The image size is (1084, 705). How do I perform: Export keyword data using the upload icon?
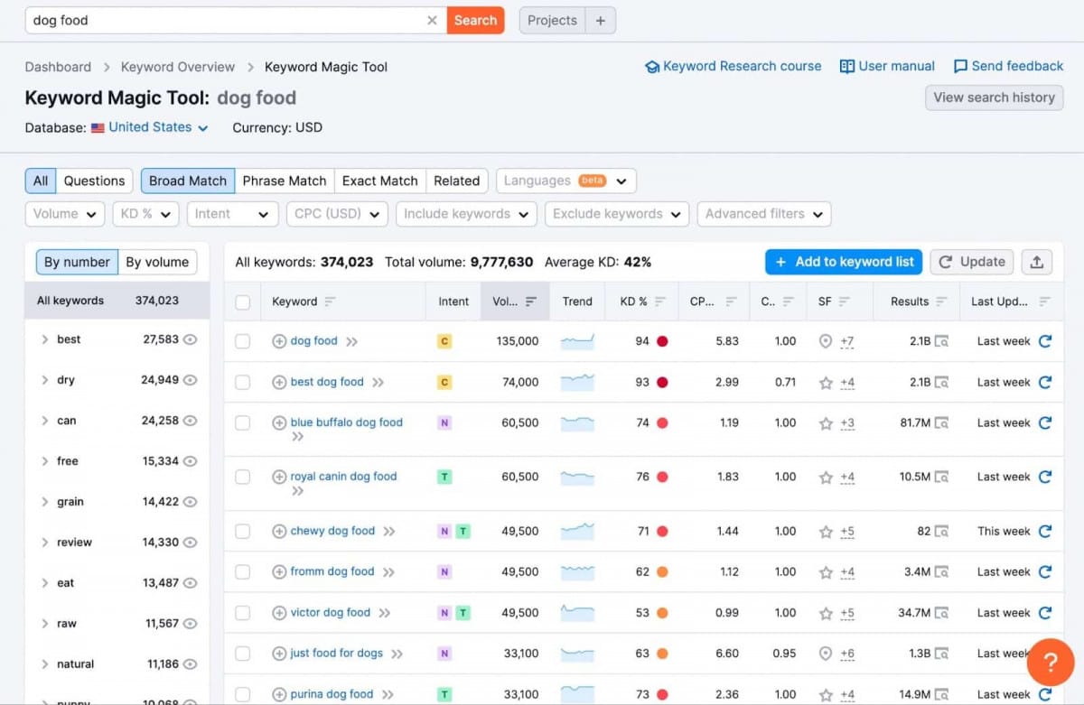[1036, 262]
